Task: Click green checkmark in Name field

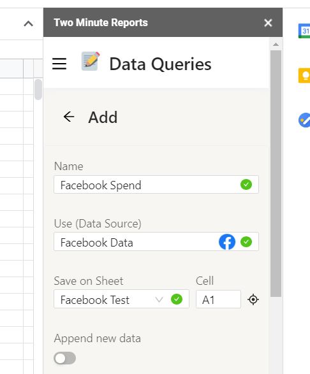Action: tap(246, 184)
